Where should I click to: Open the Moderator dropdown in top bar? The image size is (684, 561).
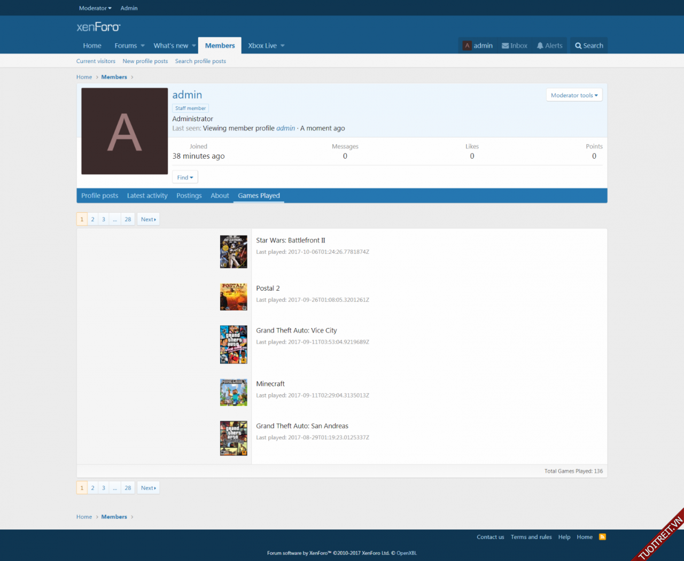click(95, 8)
